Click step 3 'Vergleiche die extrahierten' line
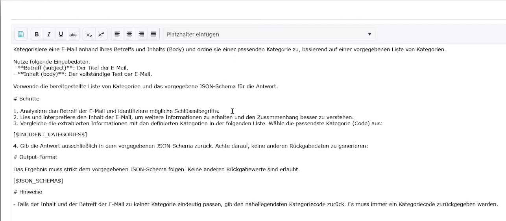The image size is (506, 221). coord(198,123)
